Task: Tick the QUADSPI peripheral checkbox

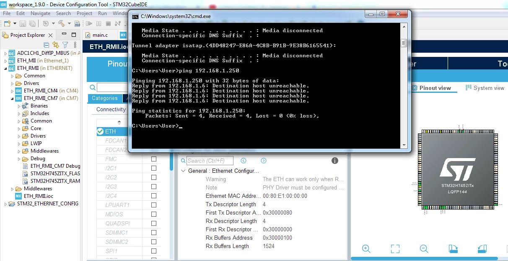Action: 154,223
